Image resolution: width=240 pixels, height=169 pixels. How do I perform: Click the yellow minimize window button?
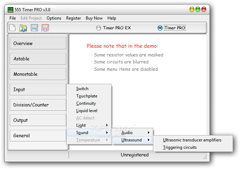tap(192, 9)
